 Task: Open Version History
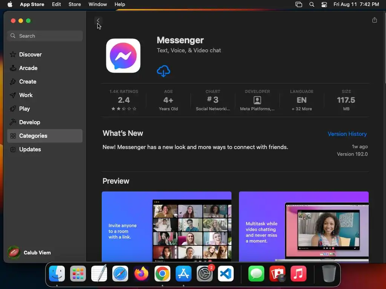347,134
